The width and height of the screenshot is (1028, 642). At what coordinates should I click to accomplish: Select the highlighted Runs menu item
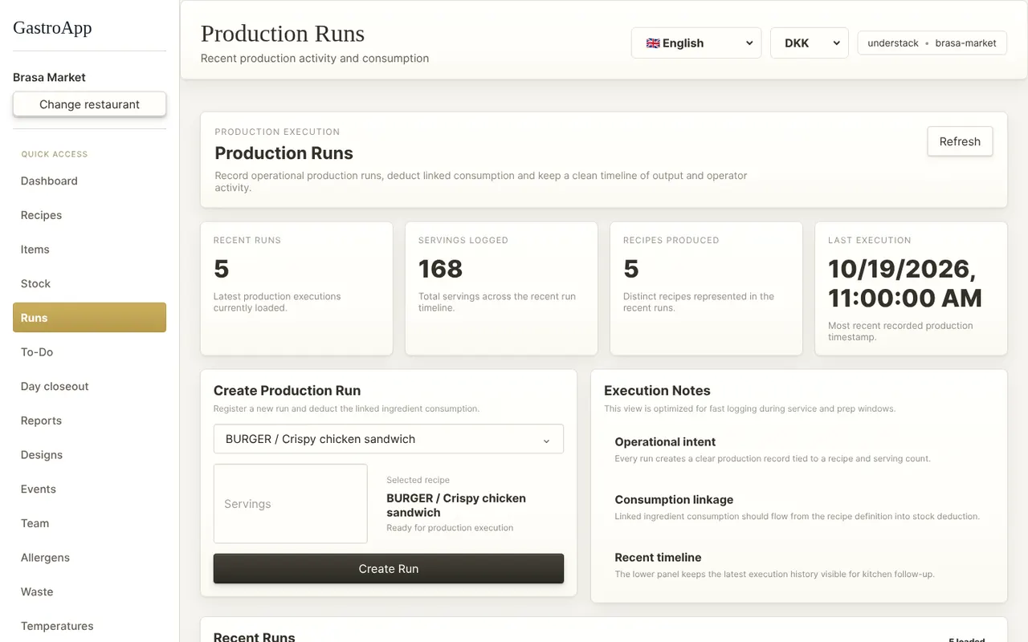pos(89,318)
